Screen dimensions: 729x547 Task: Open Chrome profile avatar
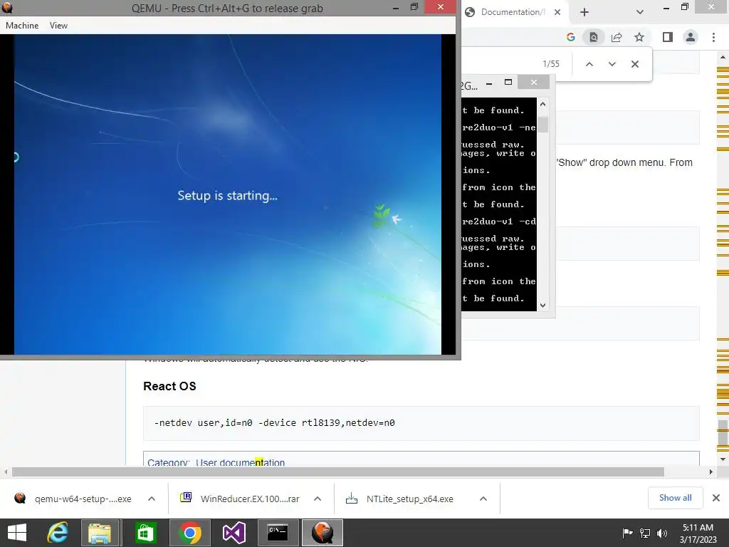691,37
